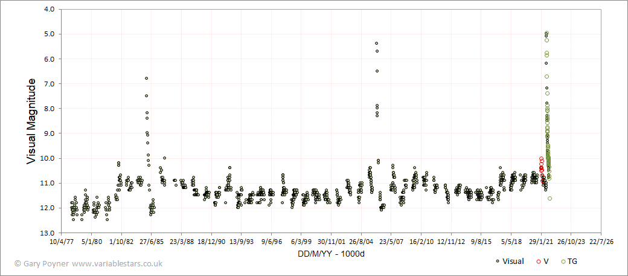This screenshot has height=276, width=628.
Task: Click date label 10/4/77
Action: tap(62, 242)
